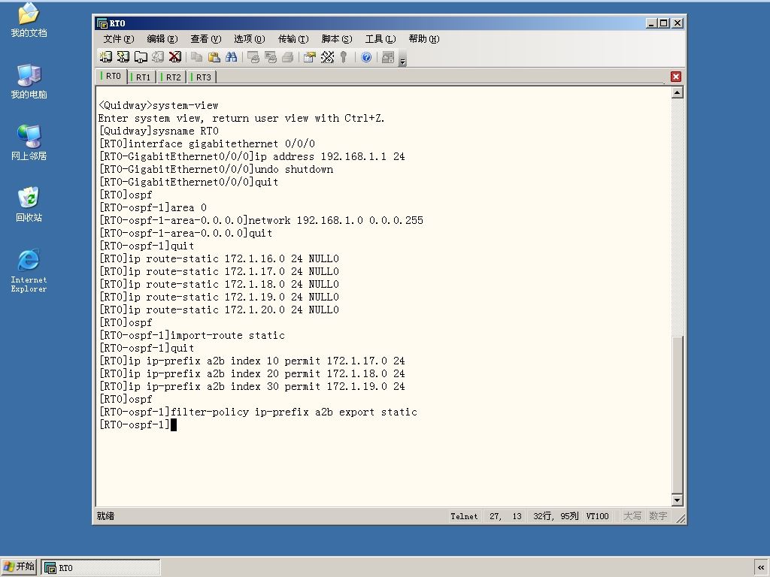The image size is (770, 577).
Task: Click the 'index 30 permit 172.1.19.0' line
Action: tap(252, 386)
